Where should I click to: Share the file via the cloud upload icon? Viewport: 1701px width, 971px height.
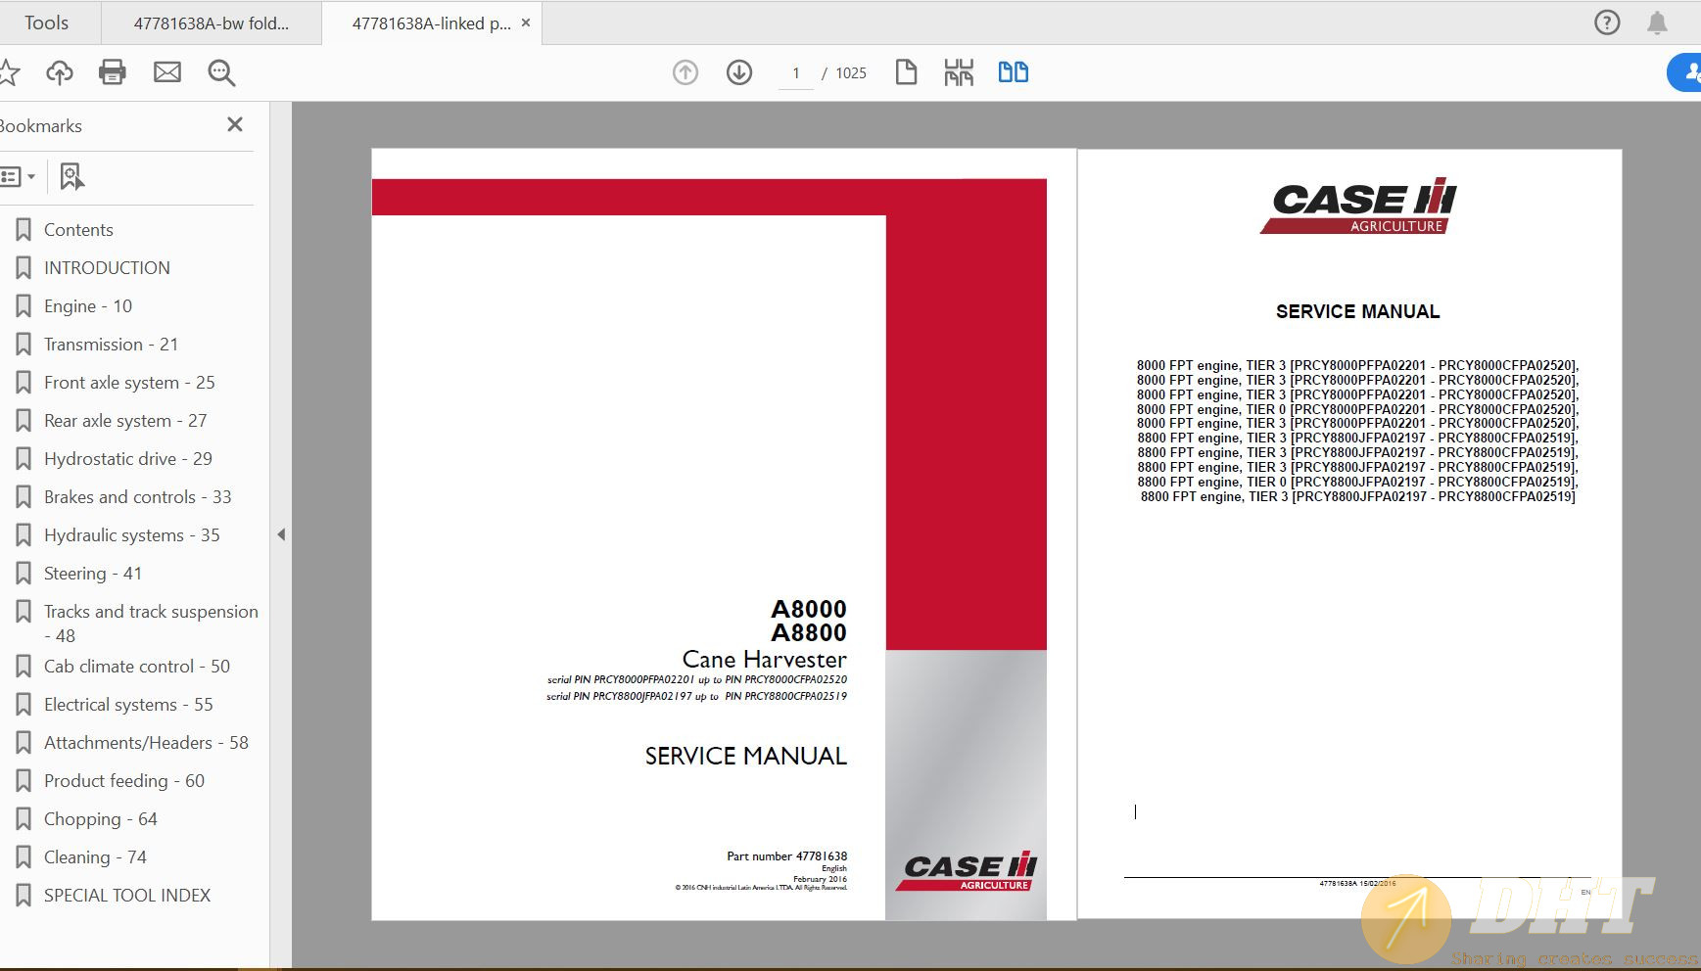(x=60, y=71)
